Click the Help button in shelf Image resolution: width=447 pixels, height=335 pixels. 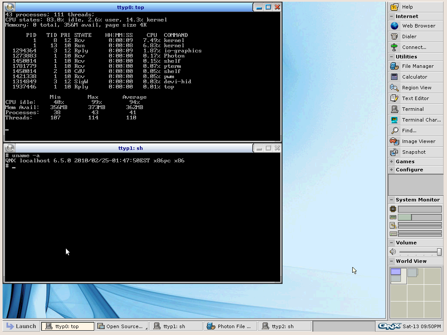(x=407, y=7)
